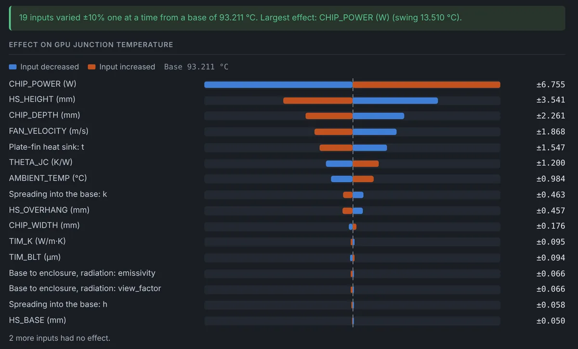Click 'Spreading into the base: k' label
The height and width of the screenshot is (349, 578).
click(58, 194)
